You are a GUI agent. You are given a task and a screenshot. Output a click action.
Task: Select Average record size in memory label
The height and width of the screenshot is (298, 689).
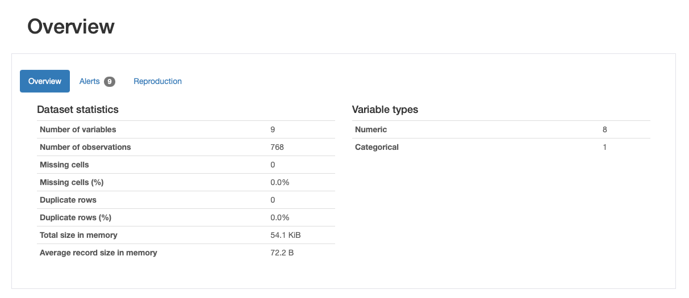[98, 253]
